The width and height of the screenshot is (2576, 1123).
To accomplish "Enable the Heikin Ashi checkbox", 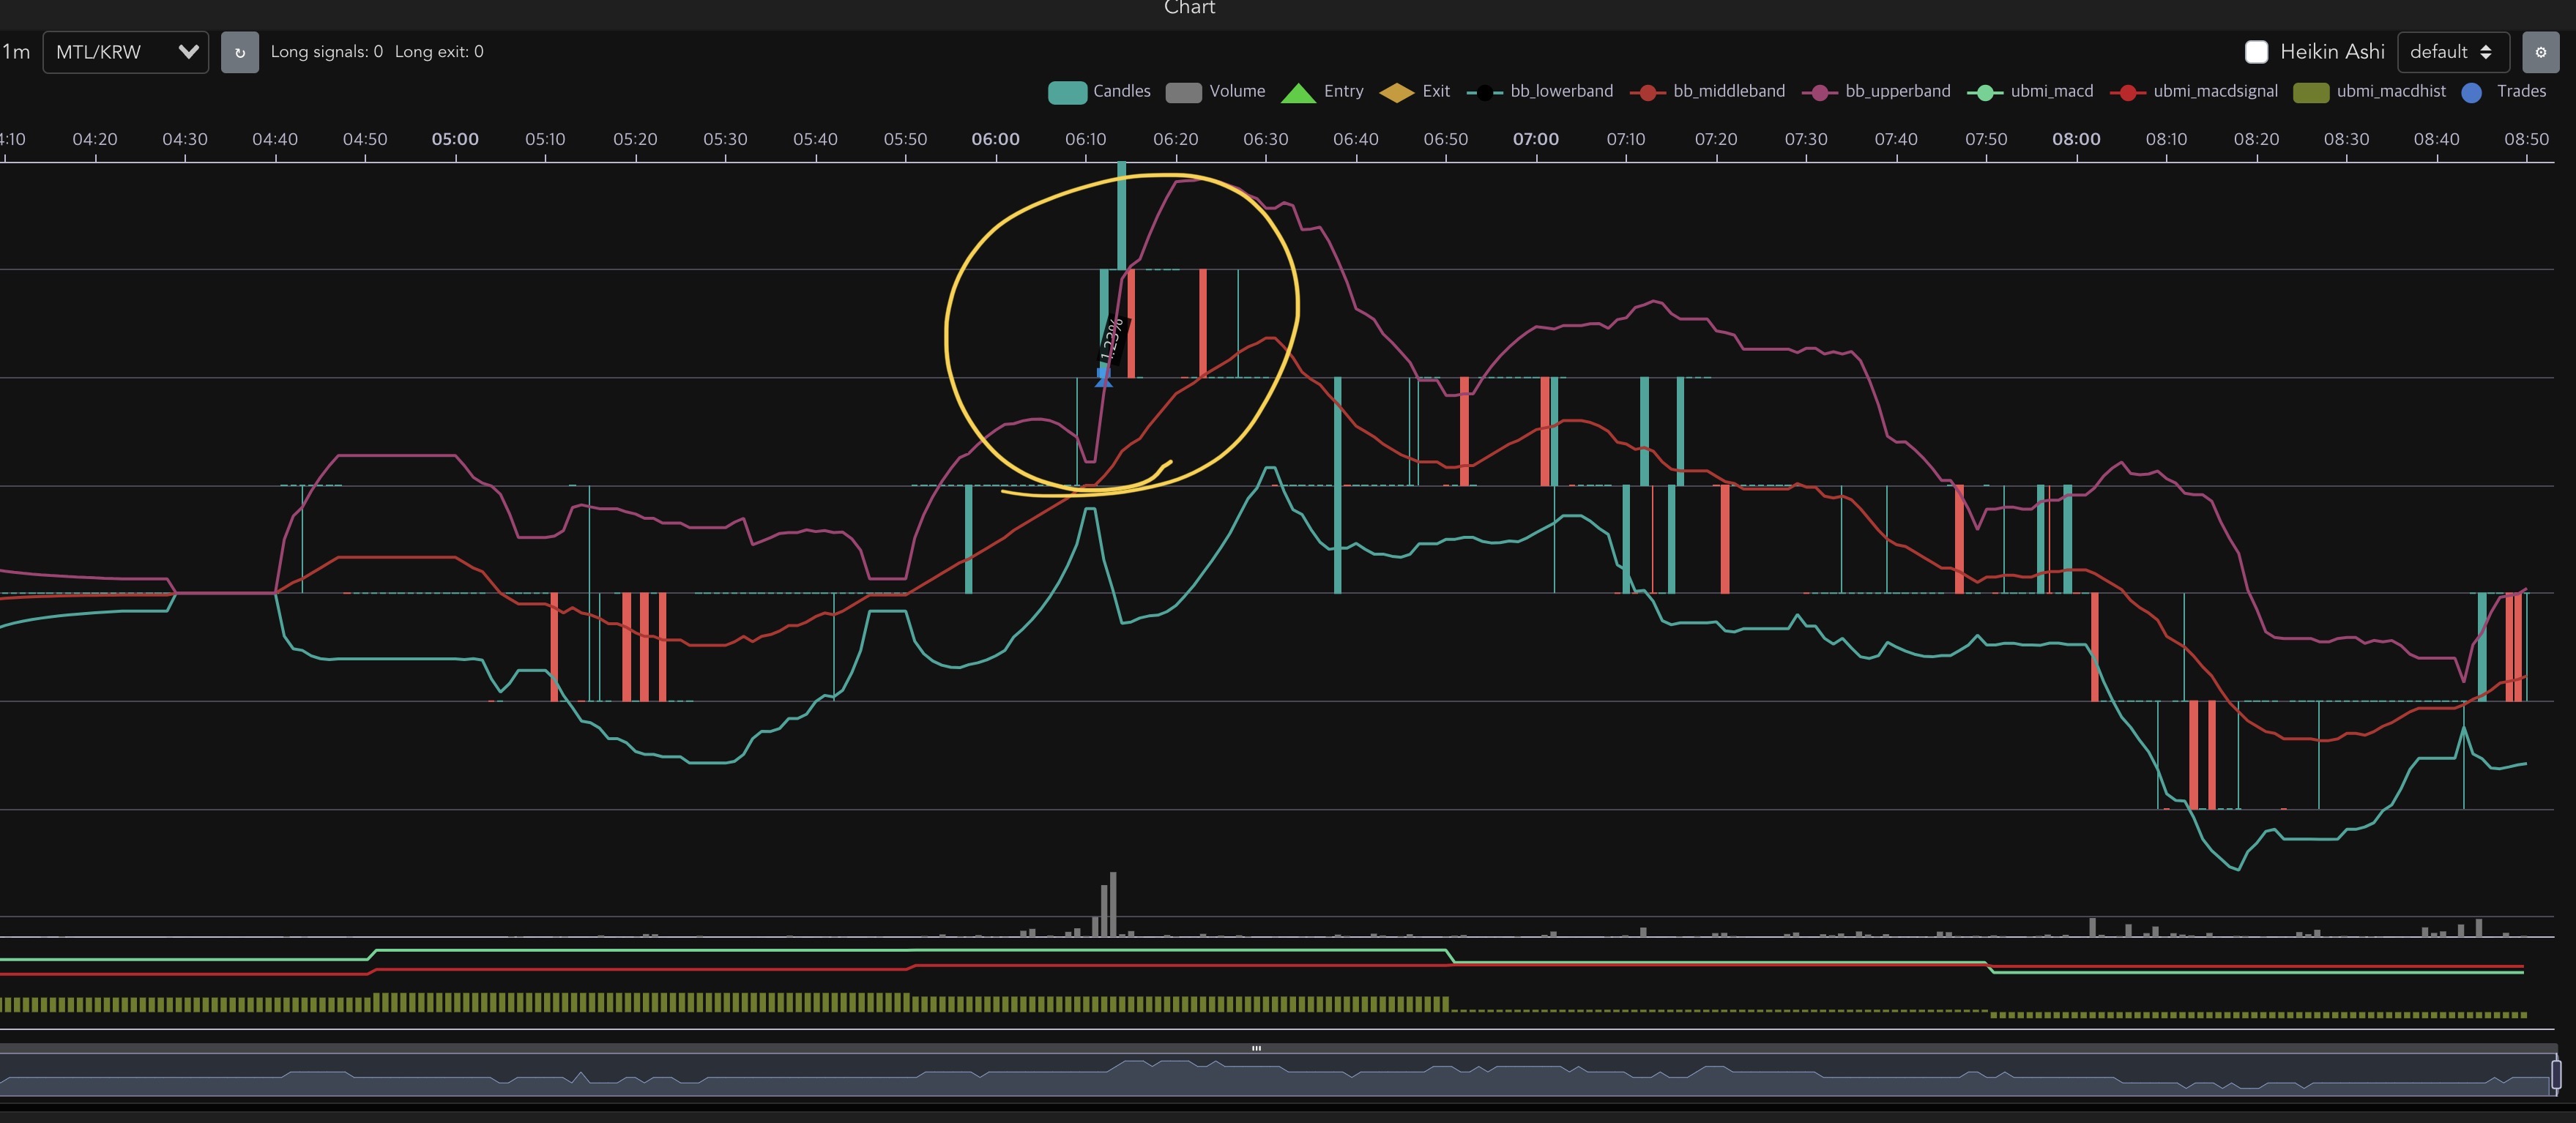I will [2256, 52].
